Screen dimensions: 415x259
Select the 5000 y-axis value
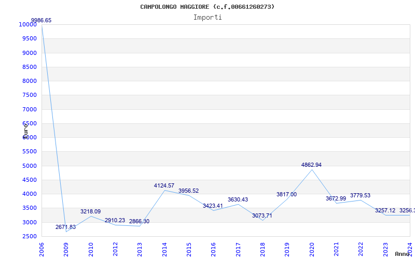pos(30,166)
